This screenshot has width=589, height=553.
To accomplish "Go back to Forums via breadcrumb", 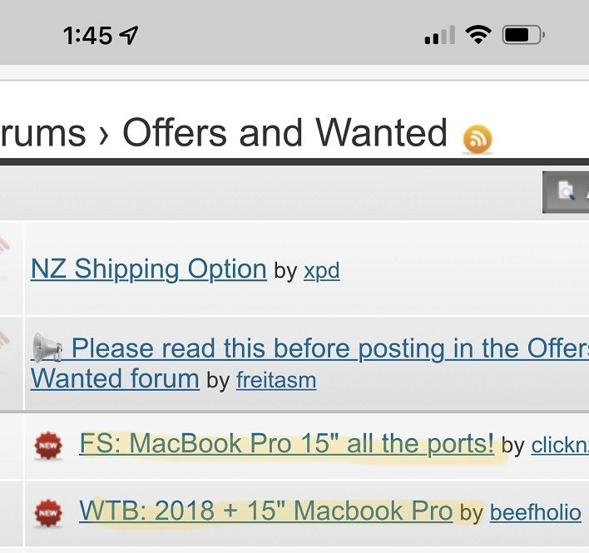I will click(43, 133).
